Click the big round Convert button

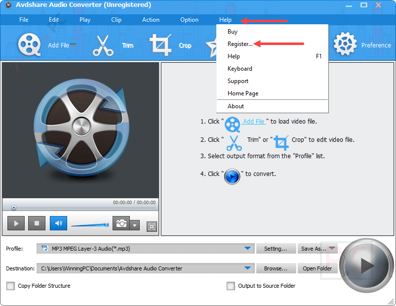pos(367,265)
